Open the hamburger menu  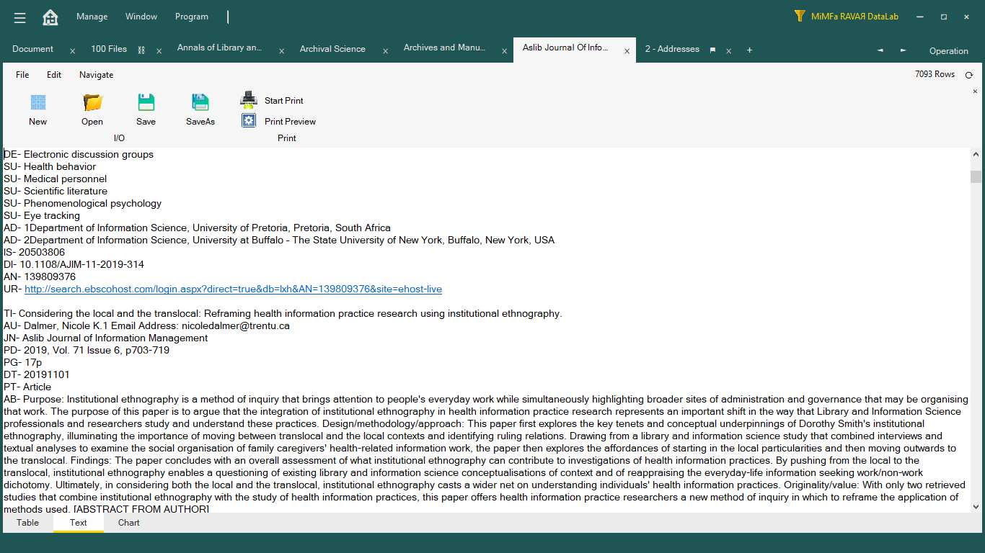tap(19, 17)
